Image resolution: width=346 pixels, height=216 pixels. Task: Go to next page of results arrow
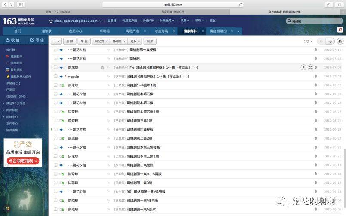click(330, 41)
